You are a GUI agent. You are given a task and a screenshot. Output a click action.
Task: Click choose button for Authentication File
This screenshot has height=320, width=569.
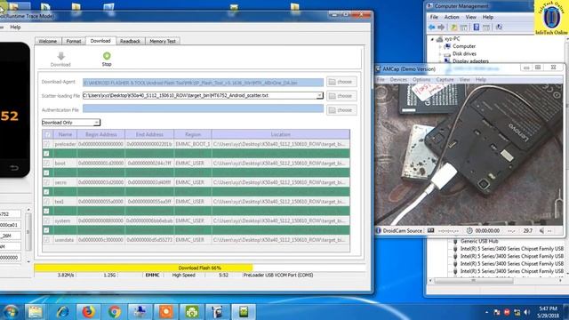[x=341, y=110]
